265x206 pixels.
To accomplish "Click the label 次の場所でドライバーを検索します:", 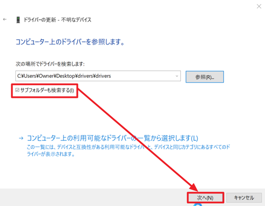I will [x=50, y=64].
